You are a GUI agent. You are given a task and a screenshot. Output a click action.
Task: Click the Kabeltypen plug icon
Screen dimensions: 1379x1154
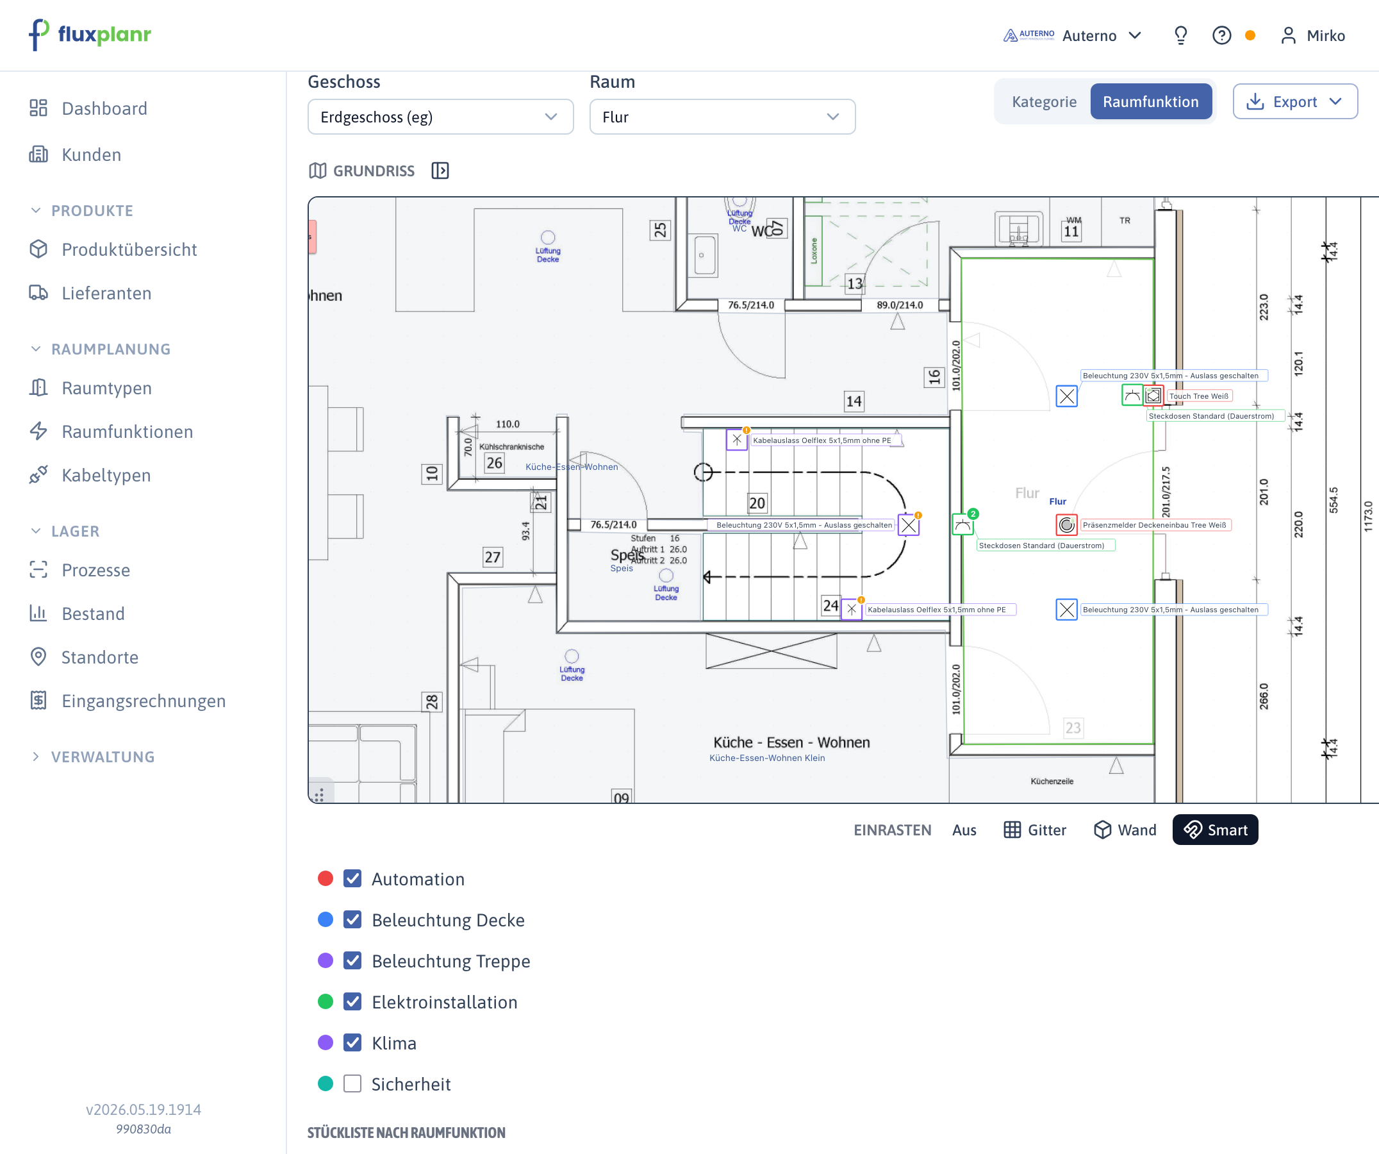(38, 475)
